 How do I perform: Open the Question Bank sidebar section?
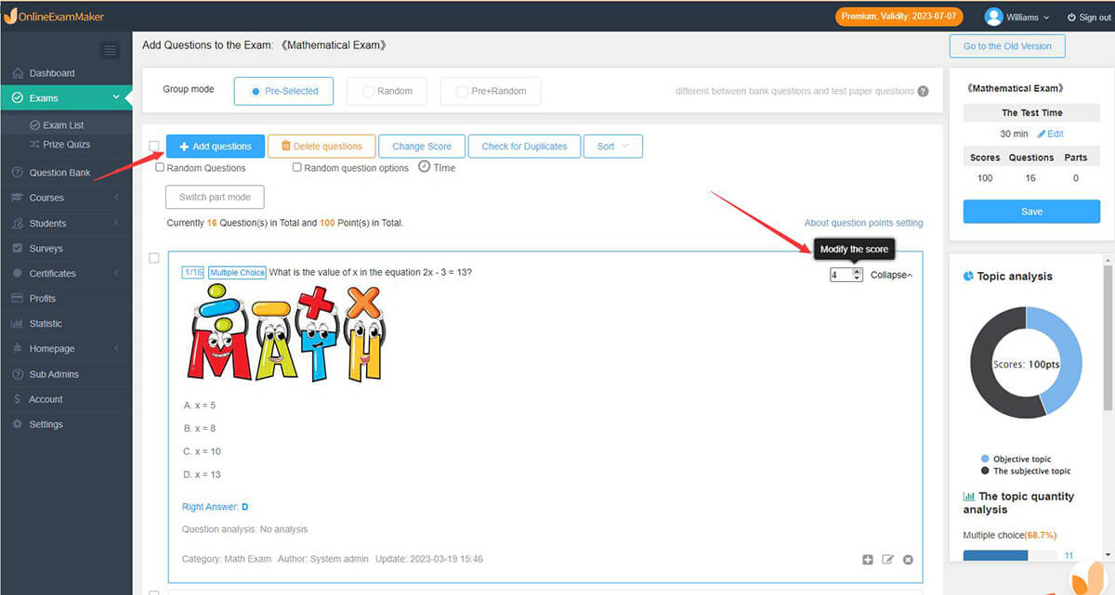point(61,172)
